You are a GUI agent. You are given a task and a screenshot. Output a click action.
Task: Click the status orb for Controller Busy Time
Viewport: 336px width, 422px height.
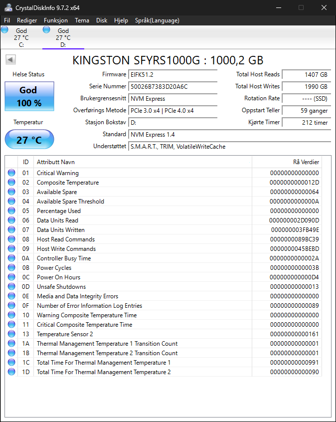pyautogui.click(x=11, y=258)
